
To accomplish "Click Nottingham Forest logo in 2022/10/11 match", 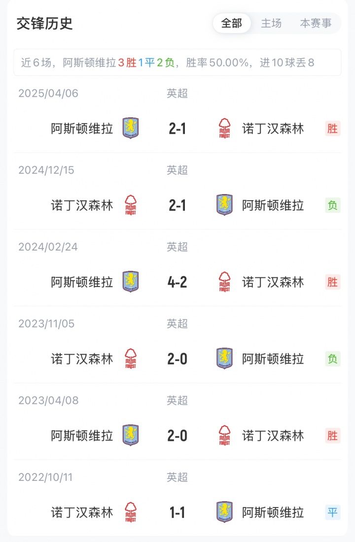I will [x=131, y=513].
